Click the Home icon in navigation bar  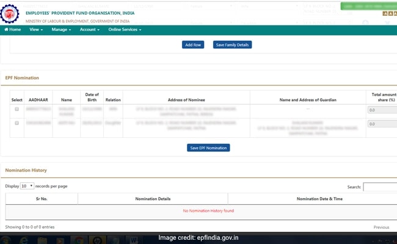[x=7, y=29]
